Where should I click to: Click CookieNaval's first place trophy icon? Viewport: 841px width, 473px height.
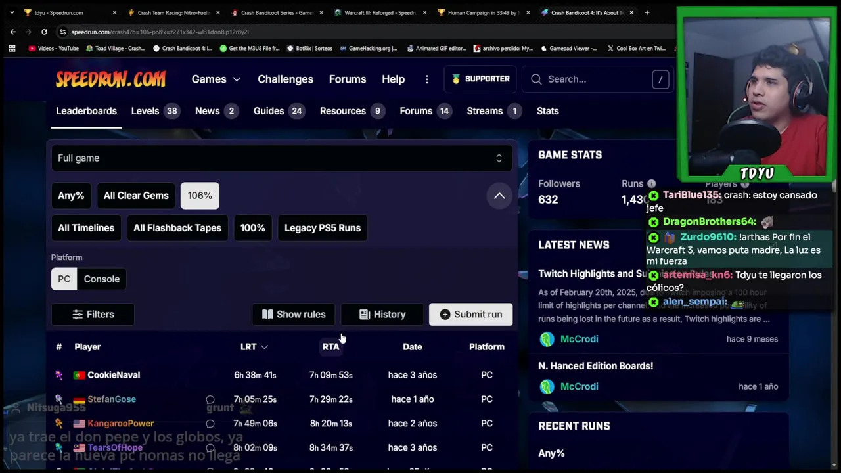pyautogui.click(x=59, y=375)
